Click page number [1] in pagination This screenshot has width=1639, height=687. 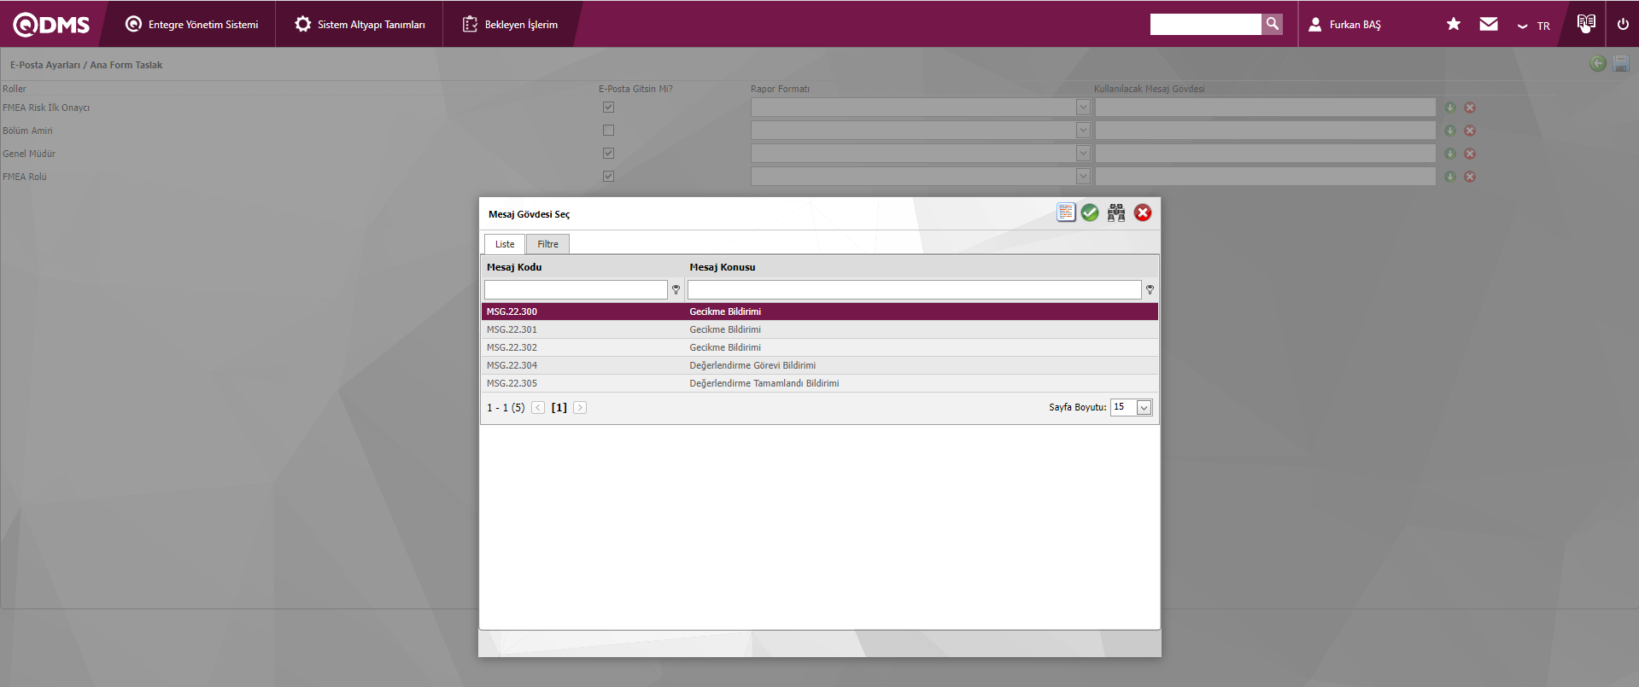(559, 408)
